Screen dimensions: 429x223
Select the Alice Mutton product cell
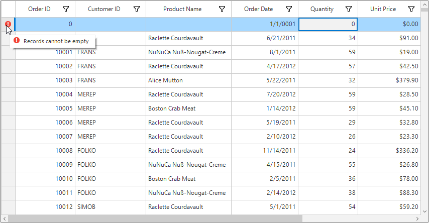[x=188, y=80]
